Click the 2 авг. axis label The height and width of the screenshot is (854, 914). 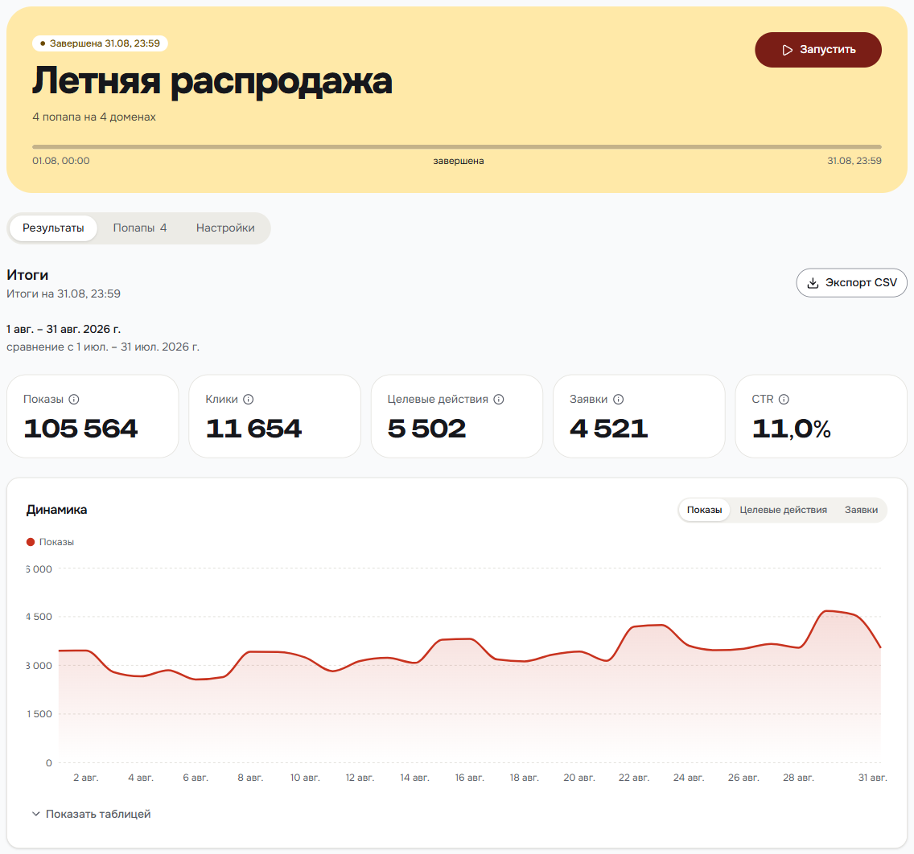pos(85,778)
